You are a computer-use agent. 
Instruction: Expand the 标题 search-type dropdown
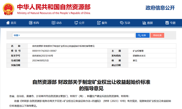coord(17,35)
